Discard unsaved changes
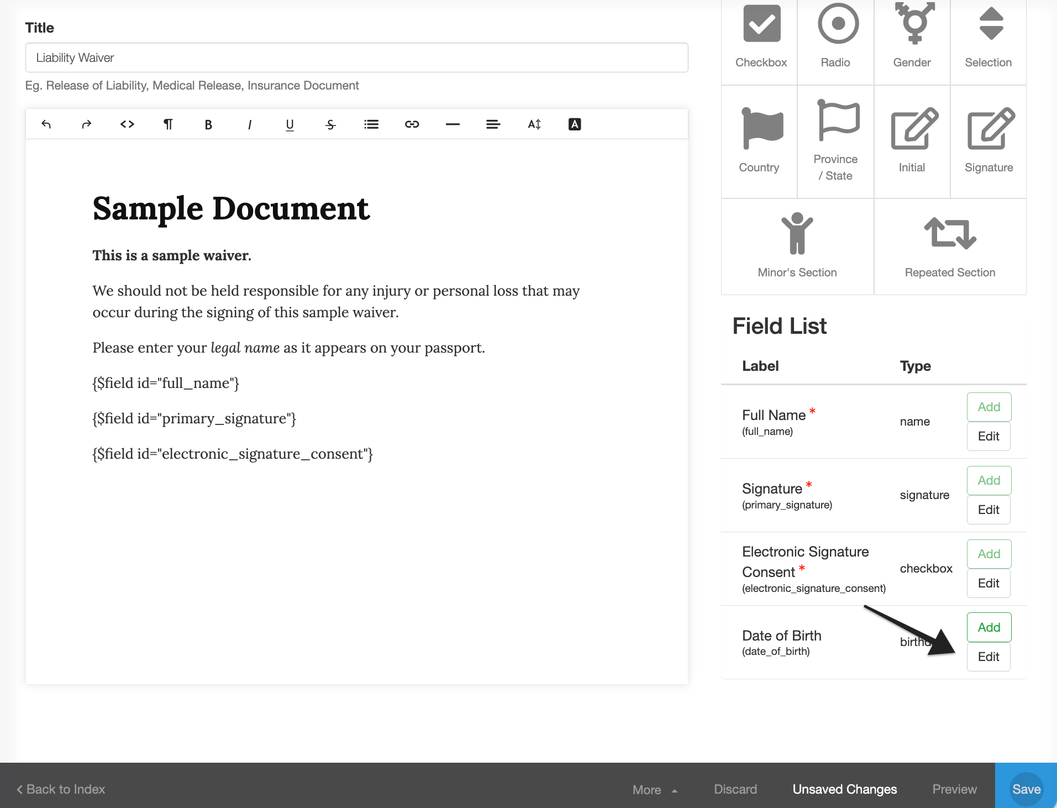1057x808 pixels. tap(735, 789)
